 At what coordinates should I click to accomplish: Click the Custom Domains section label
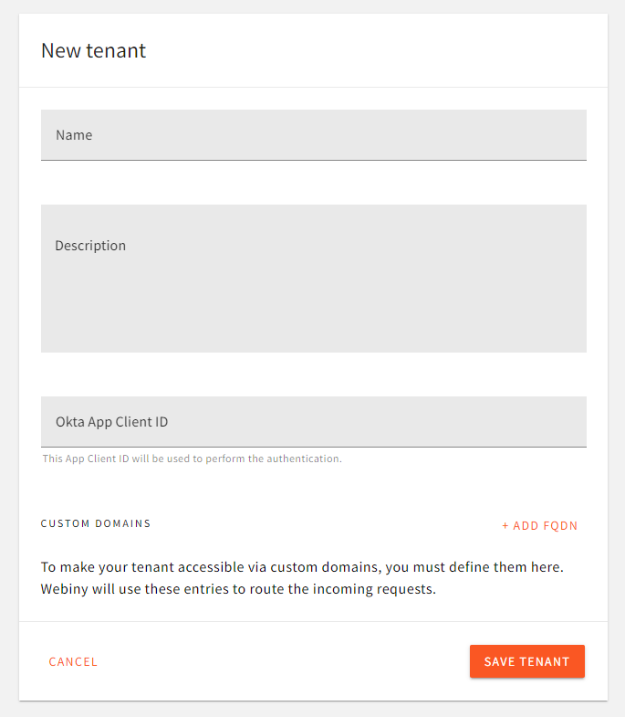pyautogui.click(x=96, y=524)
